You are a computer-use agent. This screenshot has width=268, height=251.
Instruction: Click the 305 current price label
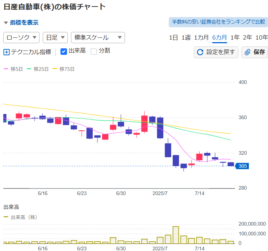coord(242,166)
